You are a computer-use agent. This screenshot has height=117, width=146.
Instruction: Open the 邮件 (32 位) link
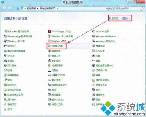click(x=57, y=100)
